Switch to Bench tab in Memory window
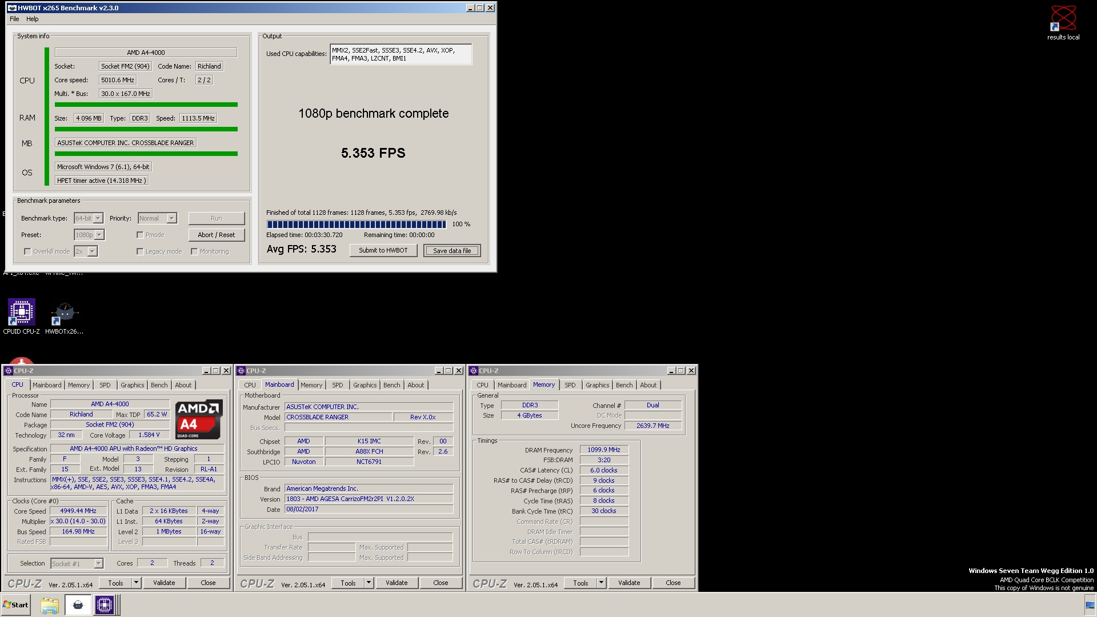 (x=624, y=385)
